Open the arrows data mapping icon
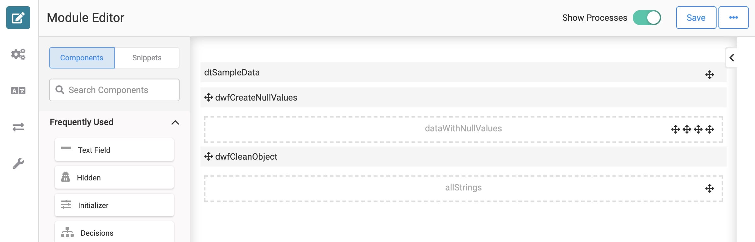 pos(18,127)
